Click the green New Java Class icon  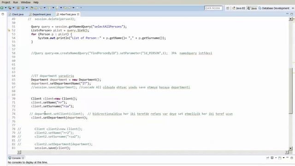point(23,8)
